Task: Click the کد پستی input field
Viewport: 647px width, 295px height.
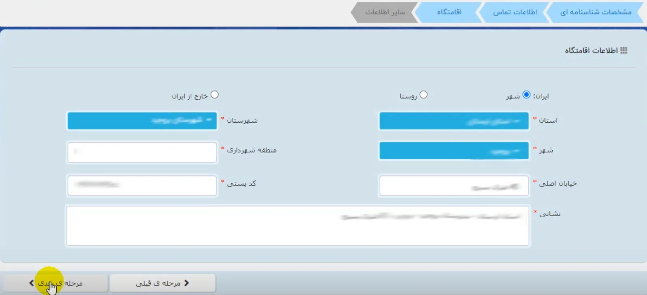Action: tap(142, 185)
